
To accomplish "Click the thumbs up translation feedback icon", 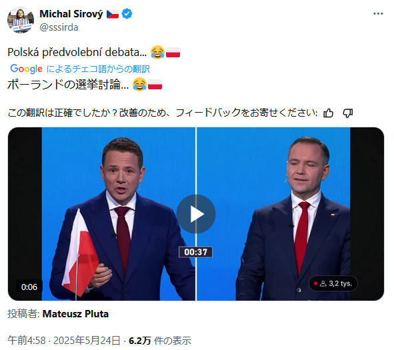I will (328, 113).
